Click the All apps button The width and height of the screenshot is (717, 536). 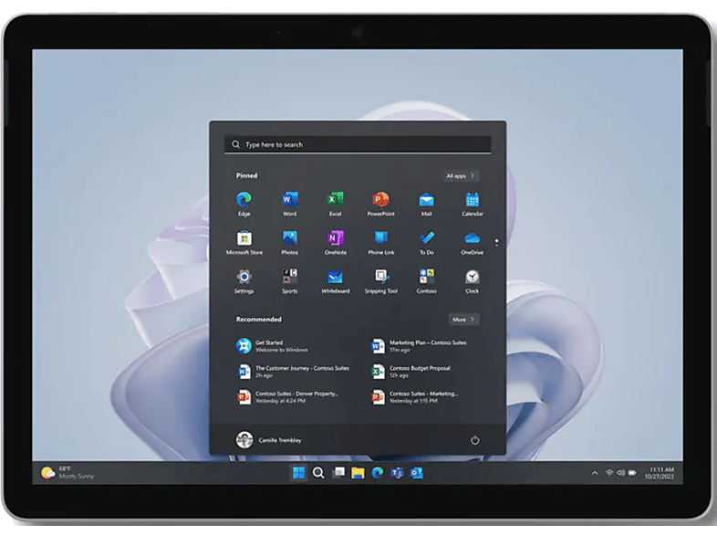(461, 175)
